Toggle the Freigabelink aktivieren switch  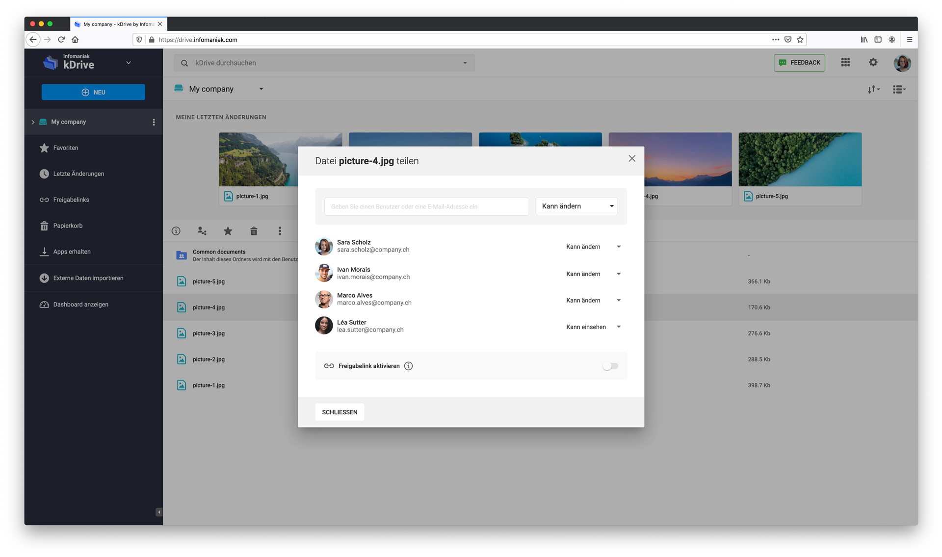tap(610, 366)
